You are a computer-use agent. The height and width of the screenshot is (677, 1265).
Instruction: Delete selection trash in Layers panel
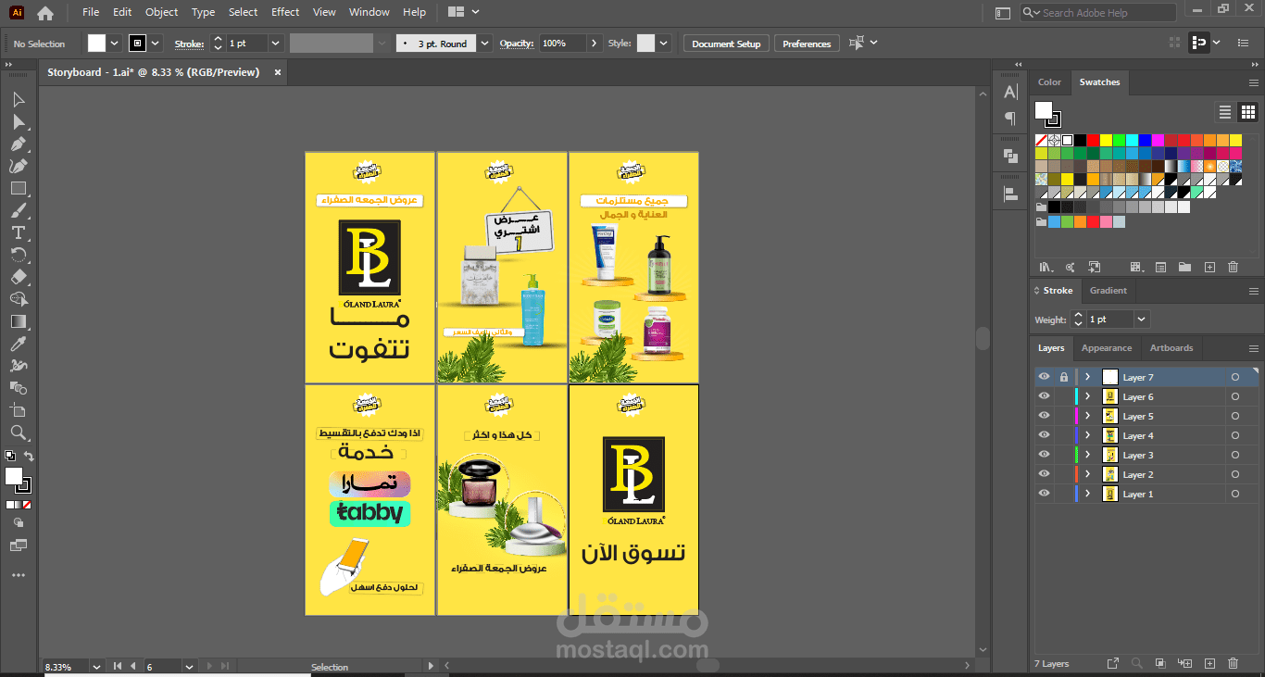pyautogui.click(x=1233, y=663)
